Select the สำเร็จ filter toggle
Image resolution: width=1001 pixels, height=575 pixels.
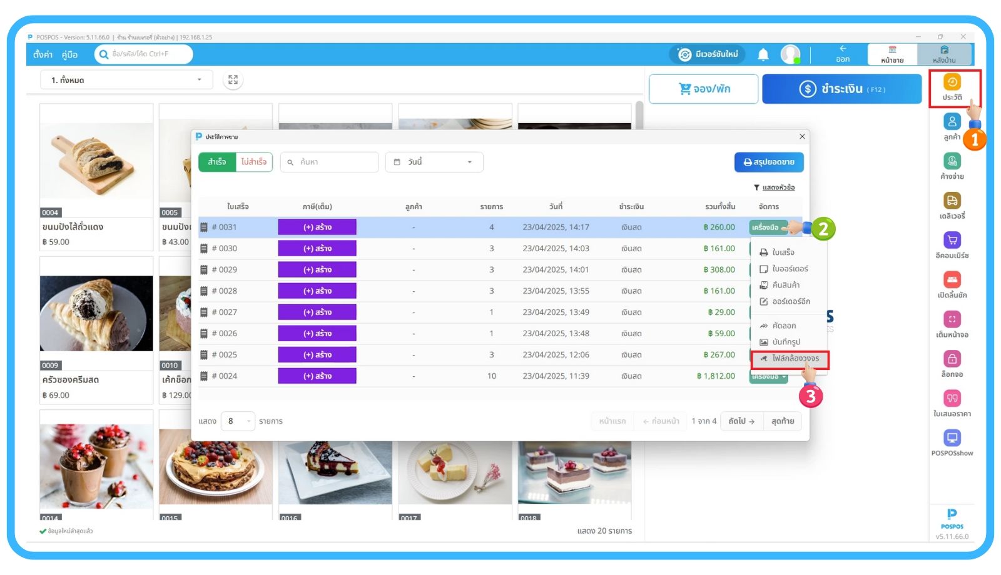[217, 162]
